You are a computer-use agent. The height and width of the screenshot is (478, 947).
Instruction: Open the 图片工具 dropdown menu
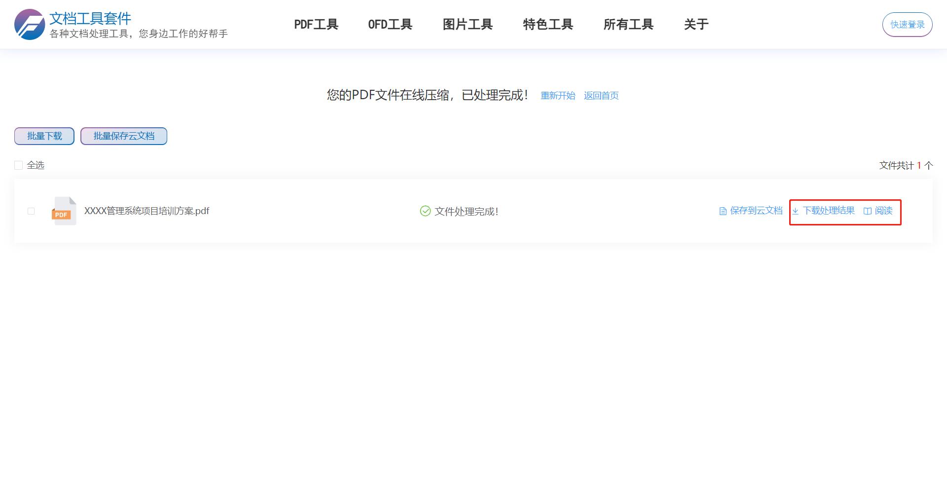(467, 24)
